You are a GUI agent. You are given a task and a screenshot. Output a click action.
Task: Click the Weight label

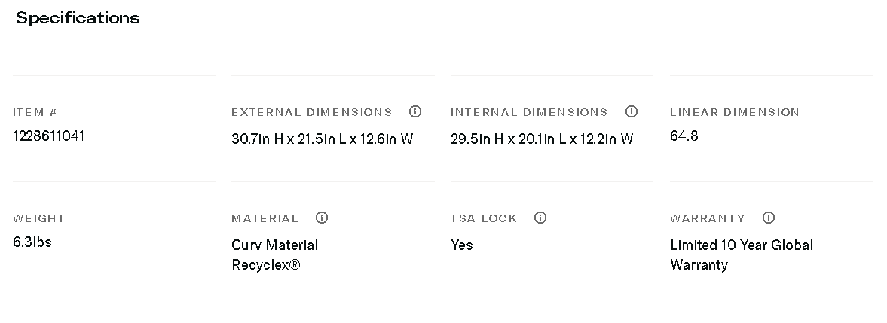tap(38, 218)
